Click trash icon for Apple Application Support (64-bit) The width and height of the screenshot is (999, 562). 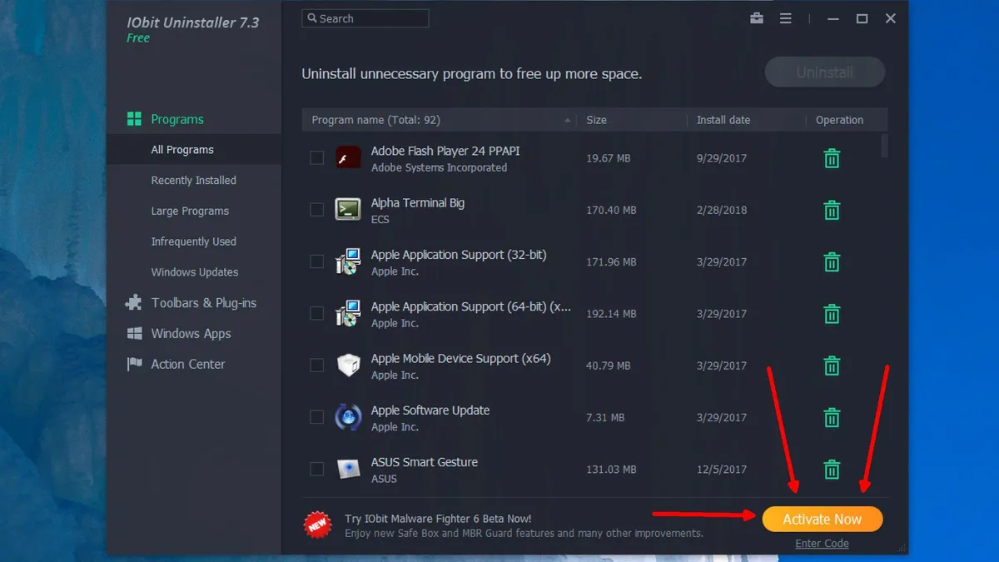click(832, 314)
